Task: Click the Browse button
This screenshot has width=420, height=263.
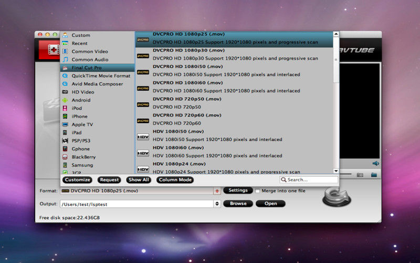Action: [238, 204]
